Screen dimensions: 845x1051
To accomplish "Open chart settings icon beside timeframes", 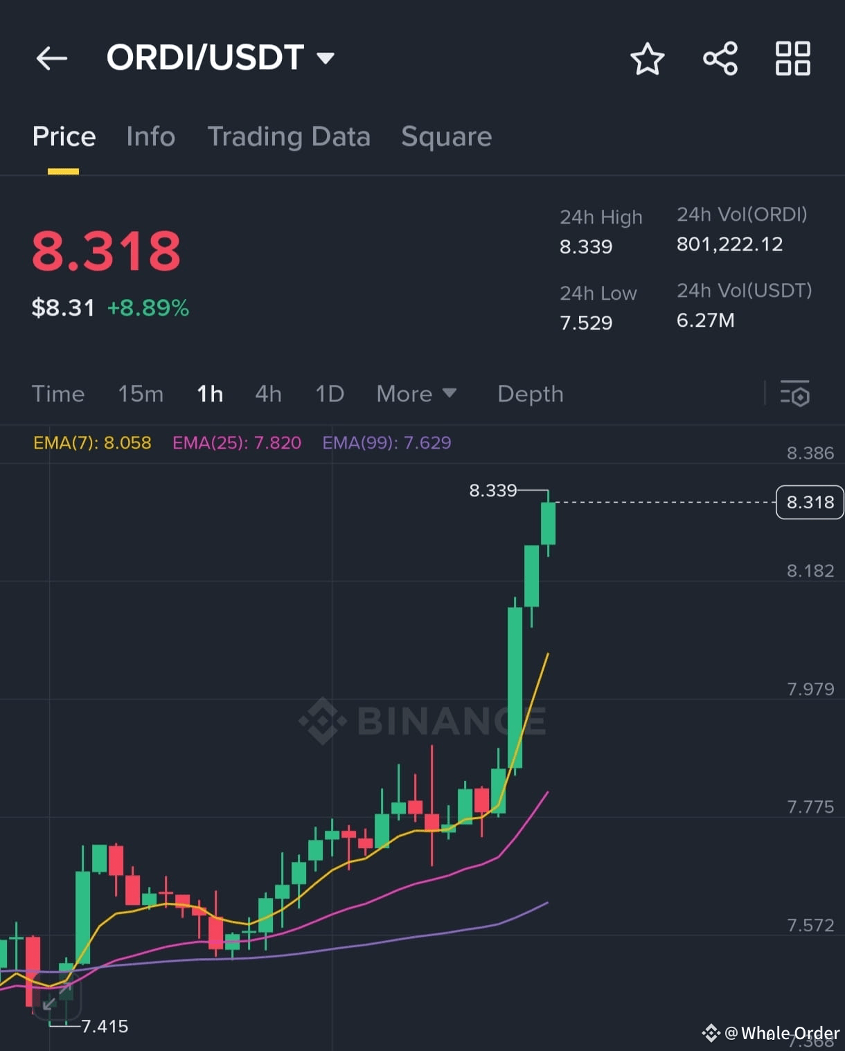I will click(x=796, y=394).
